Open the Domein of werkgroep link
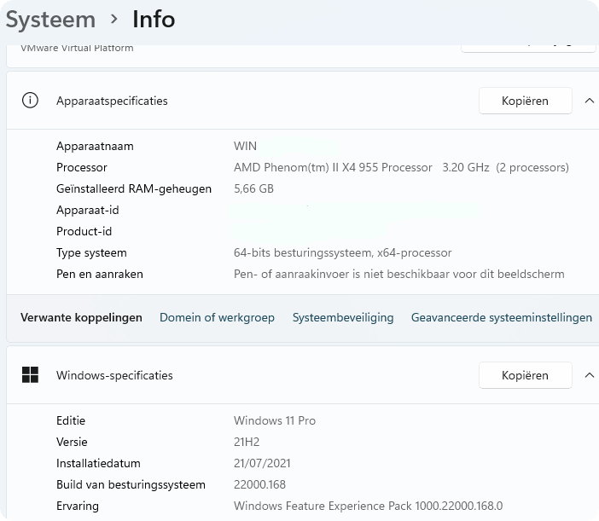This screenshot has height=521, width=599. tap(217, 317)
